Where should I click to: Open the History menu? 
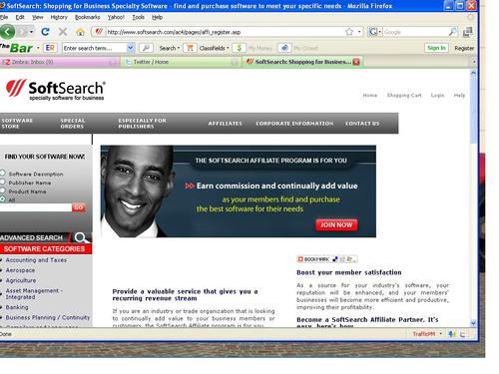pyautogui.click(x=59, y=17)
